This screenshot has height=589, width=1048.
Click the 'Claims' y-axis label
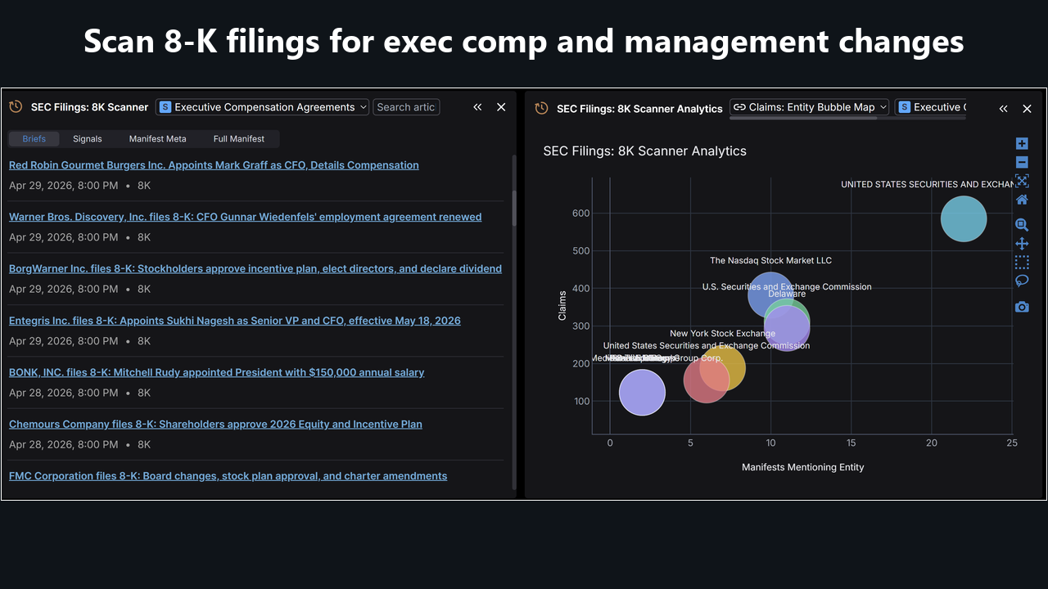tap(562, 305)
